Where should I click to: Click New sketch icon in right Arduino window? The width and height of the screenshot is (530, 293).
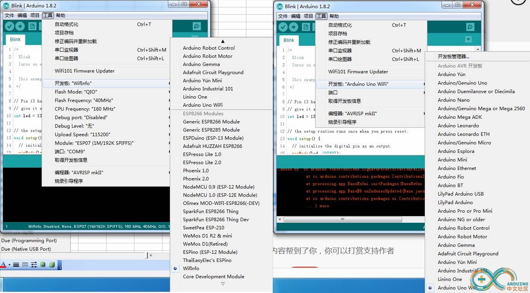point(306,27)
